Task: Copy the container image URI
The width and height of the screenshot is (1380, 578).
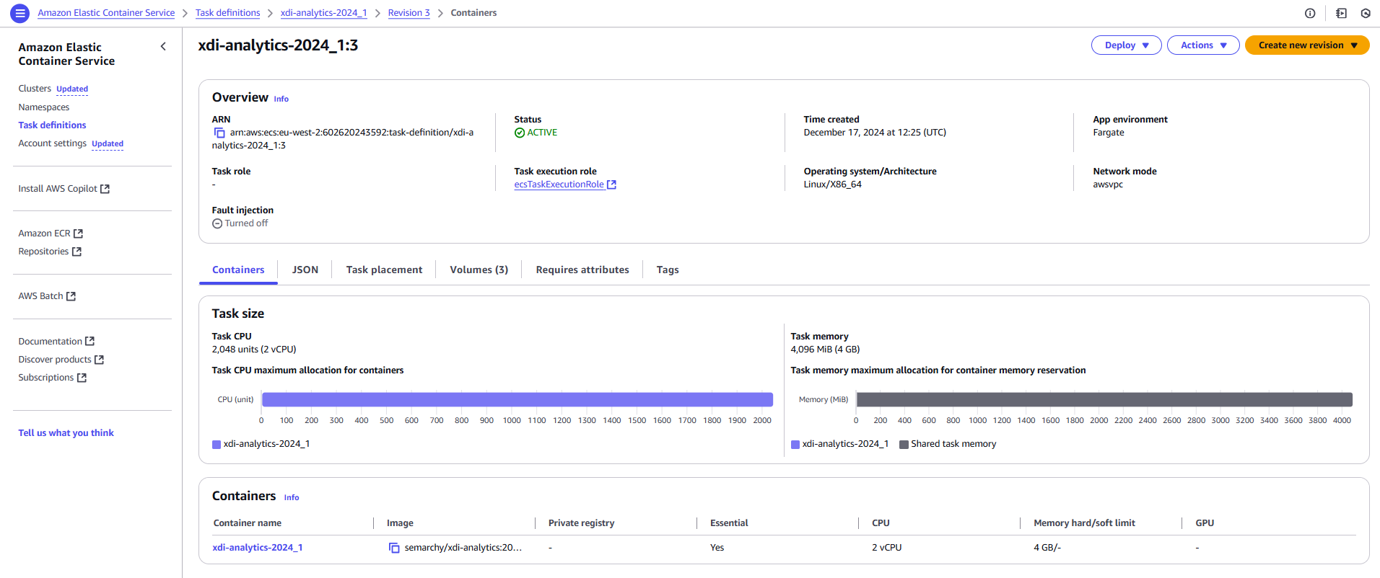Action: [394, 548]
